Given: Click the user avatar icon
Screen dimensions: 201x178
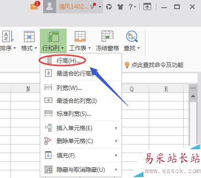Looking at the screenshot, I should pyautogui.click(x=49, y=7).
